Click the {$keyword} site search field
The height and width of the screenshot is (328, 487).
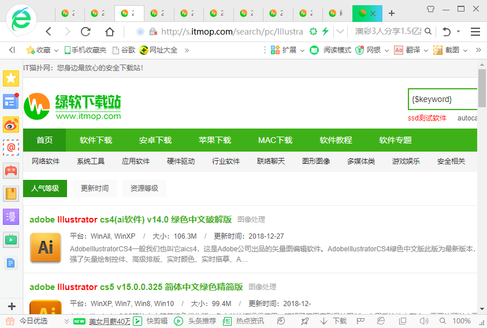tap(443, 99)
